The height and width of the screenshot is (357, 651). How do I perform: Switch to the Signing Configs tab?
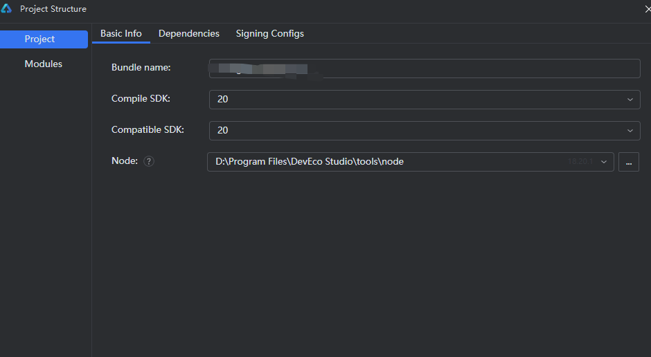click(x=269, y=34)
